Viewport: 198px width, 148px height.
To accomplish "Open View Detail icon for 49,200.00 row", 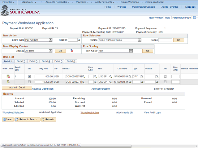I will pyautogui.click(x=8, y=82).
